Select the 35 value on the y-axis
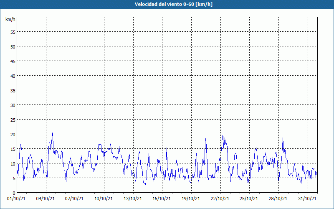The width and height of the screenshot is (334, 209). (13, 90)
